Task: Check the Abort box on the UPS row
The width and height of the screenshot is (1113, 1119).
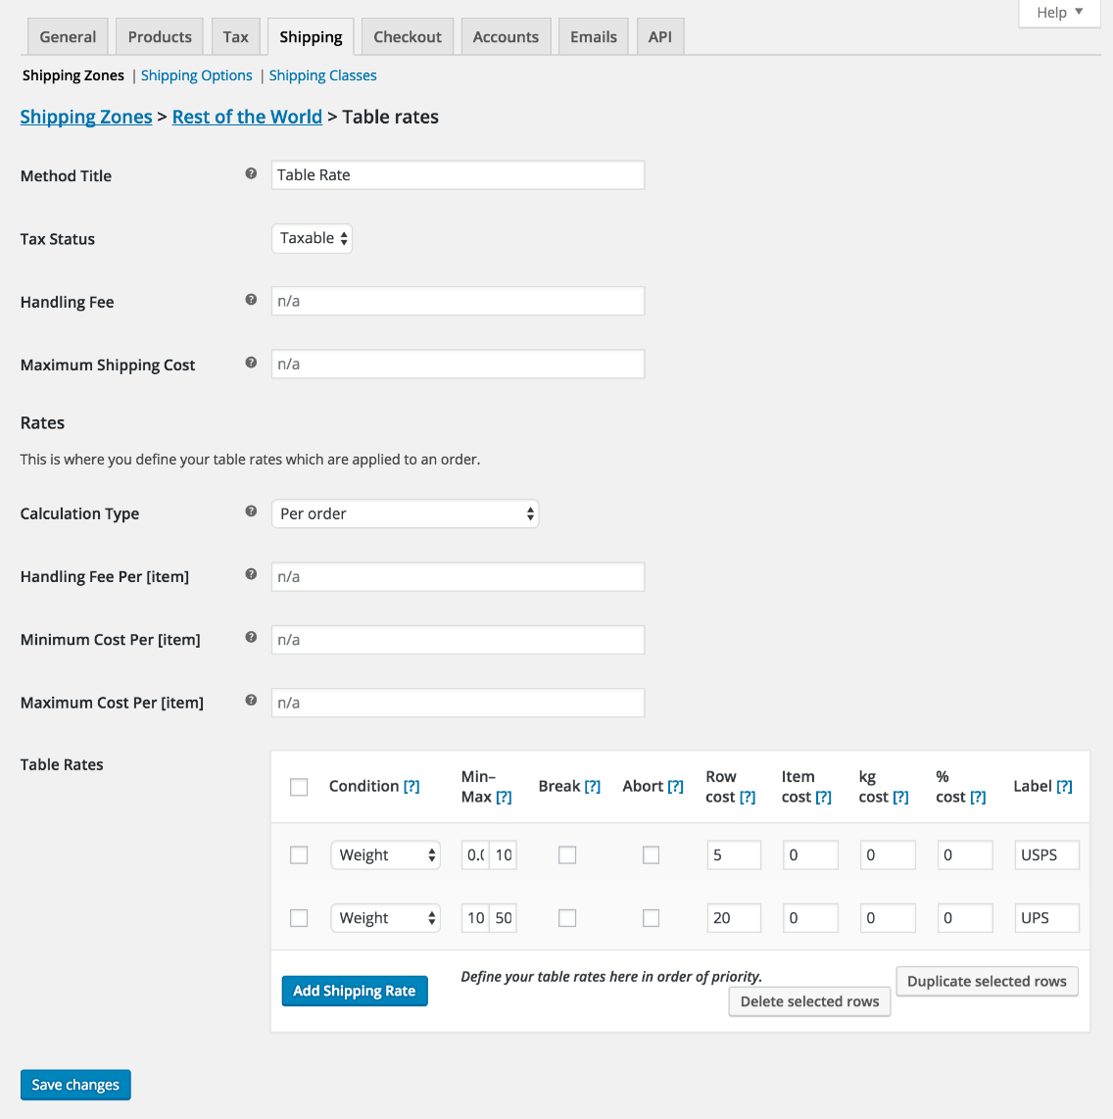Action: [x=651, y=917]
